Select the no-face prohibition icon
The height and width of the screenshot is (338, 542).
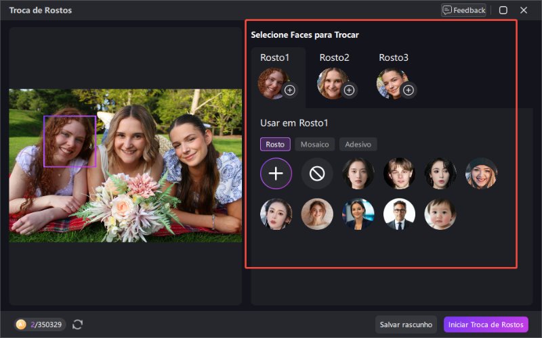317,174
